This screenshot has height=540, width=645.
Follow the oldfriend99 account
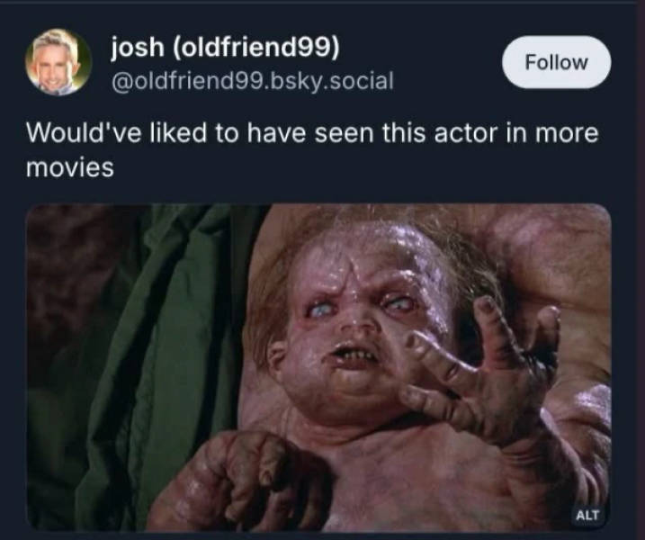556,62
